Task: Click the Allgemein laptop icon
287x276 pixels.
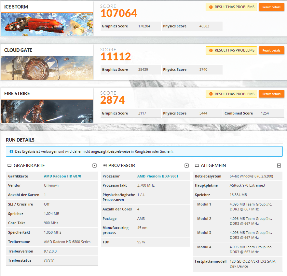Action: point(197,165)
